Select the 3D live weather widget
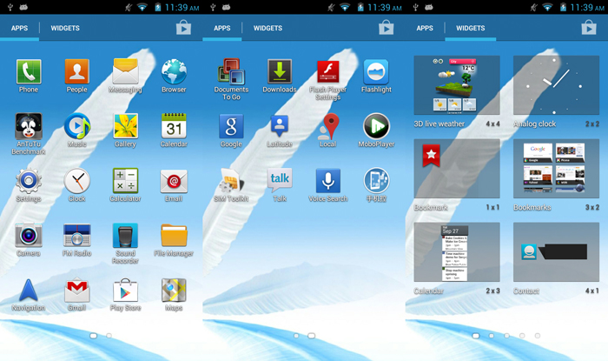Image resolution: width=608 pixels, height=361 pixels. 457,87
